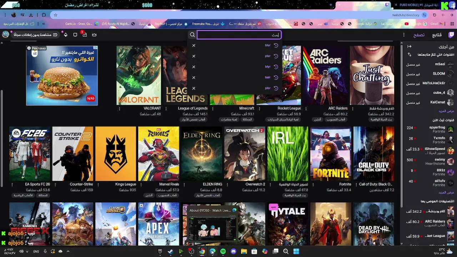Open the Gmail bookmark
Image resolution: width=457 pixels, height=257 pixels.
pyautogui.click(x=438, y=24)
